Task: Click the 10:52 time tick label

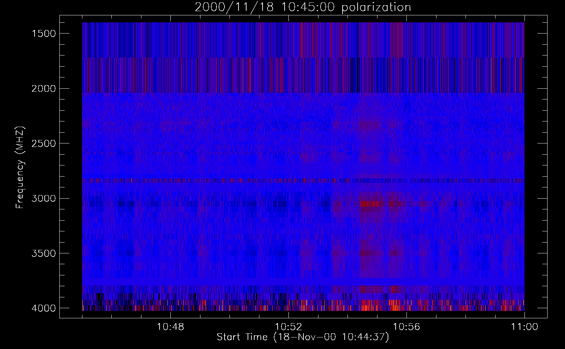Action: click(289, 327)
